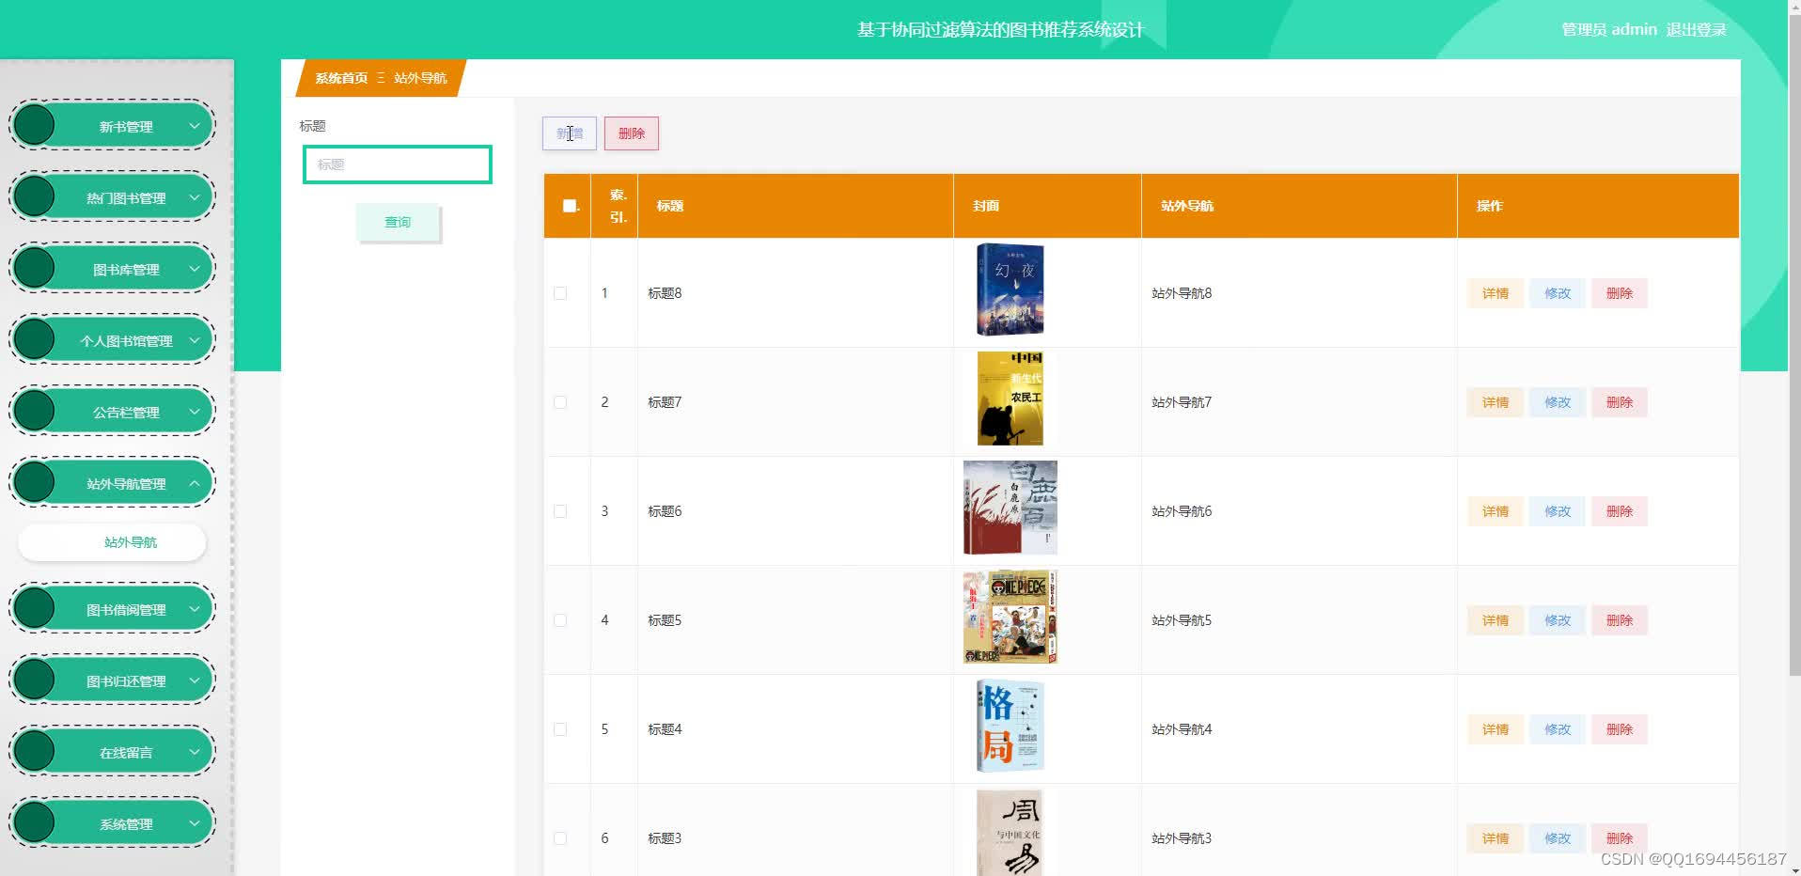The image size is (1801, 876).
Task: Click the round icon beside 个人图书馆管理
Action: 35,339
